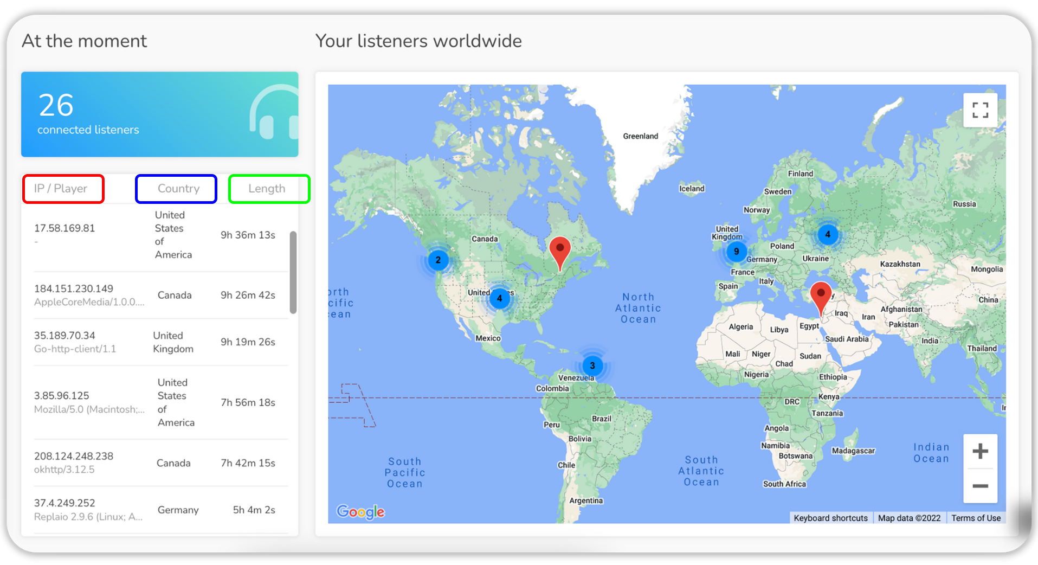
Task: Zoom in on the map
Action: click(979, 451)
